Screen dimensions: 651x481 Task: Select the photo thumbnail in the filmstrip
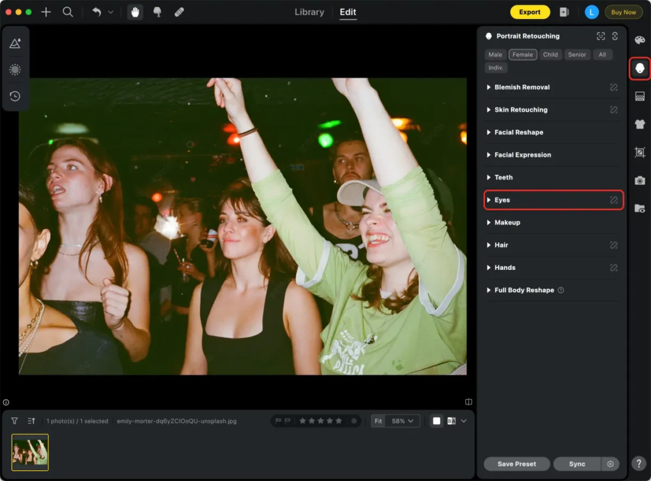tap(30, 452)
